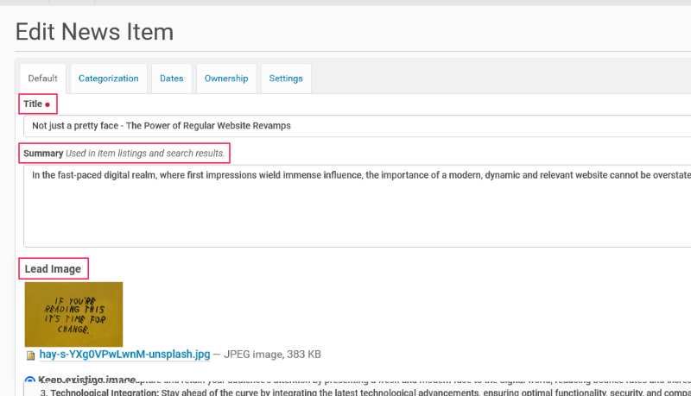Go to the Dates tab
The width and height of the screenshot is (691, 396).
(x=171, y=79)
